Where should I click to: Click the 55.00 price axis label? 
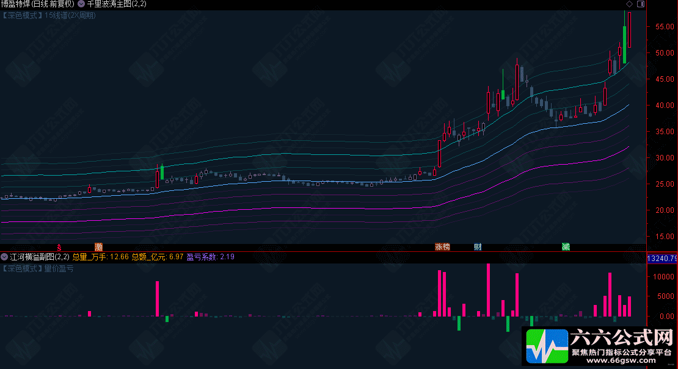point(665,27)
